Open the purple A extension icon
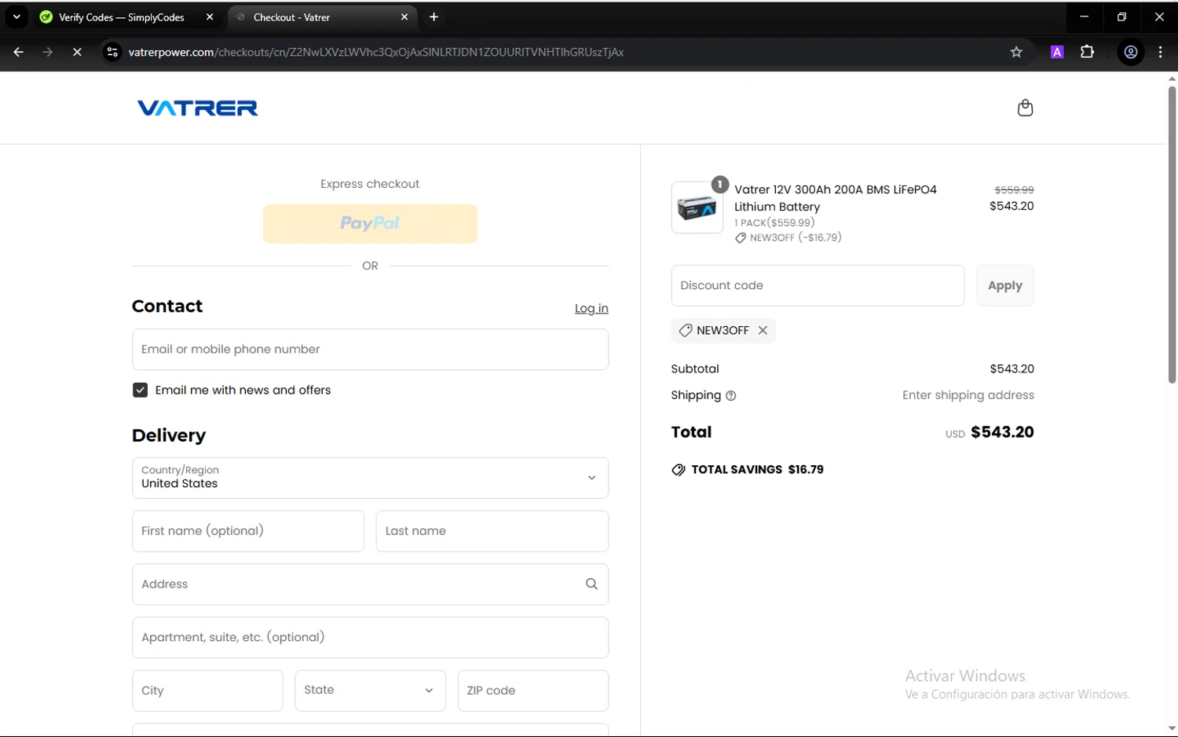Viewport: 1178px width, 737px height. click(x=1057, y=52)
